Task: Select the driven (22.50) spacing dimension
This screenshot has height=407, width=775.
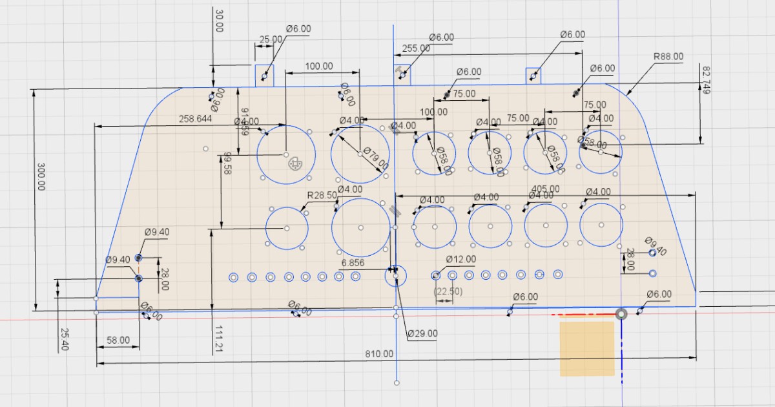Action: tap(448, 292)
